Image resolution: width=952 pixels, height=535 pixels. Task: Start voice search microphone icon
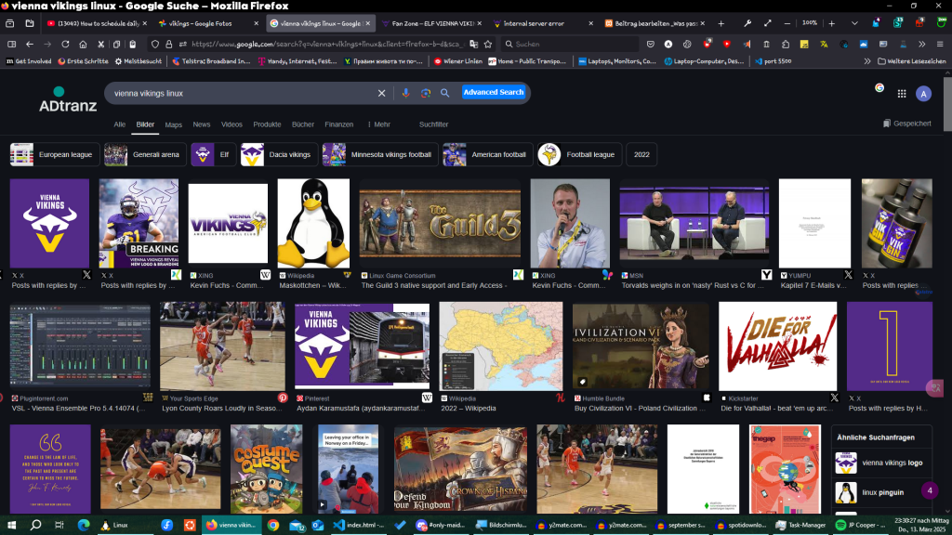(x=405, y=93)
